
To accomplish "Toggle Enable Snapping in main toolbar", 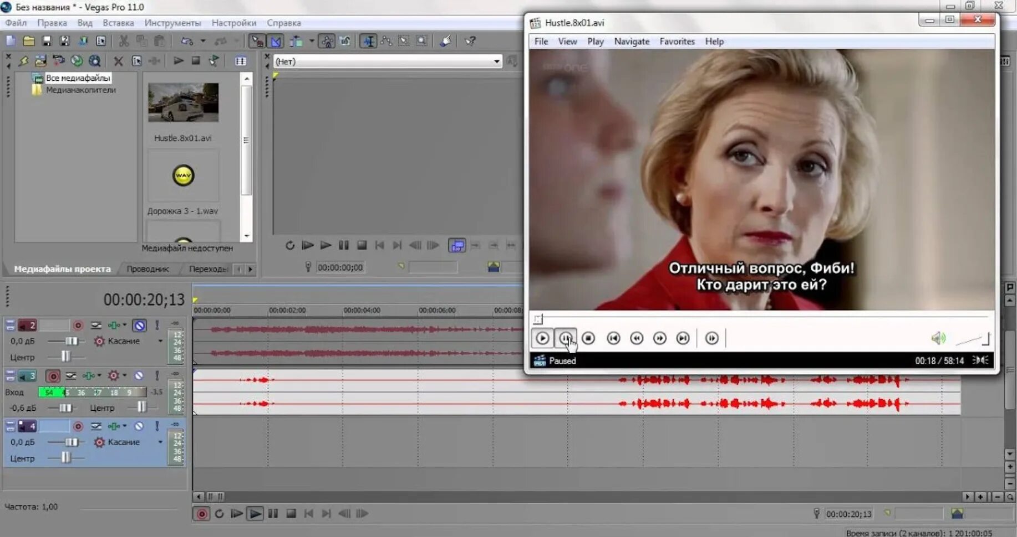I will pyautogui.click(x=257, y=41).
